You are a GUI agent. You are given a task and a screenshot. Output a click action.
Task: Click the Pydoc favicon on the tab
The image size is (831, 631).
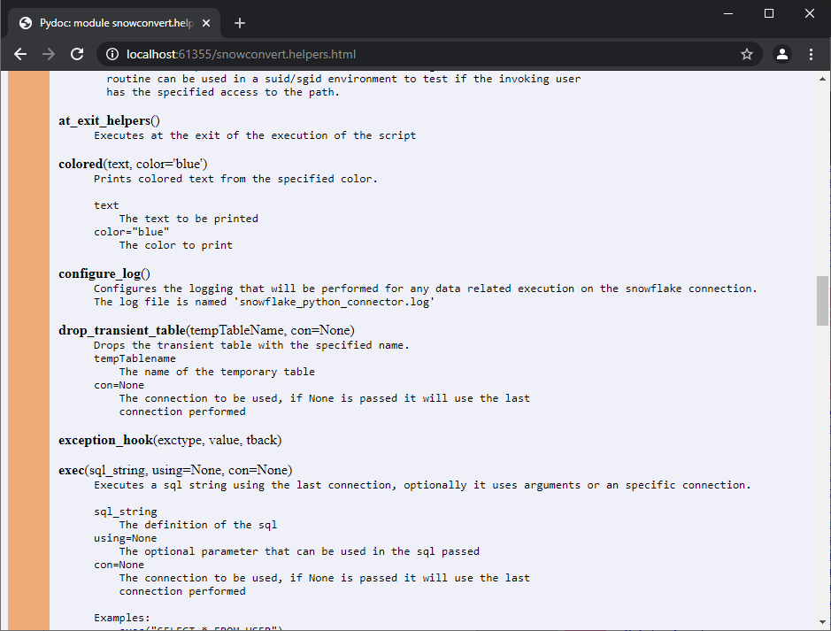[x=24, y=22]
